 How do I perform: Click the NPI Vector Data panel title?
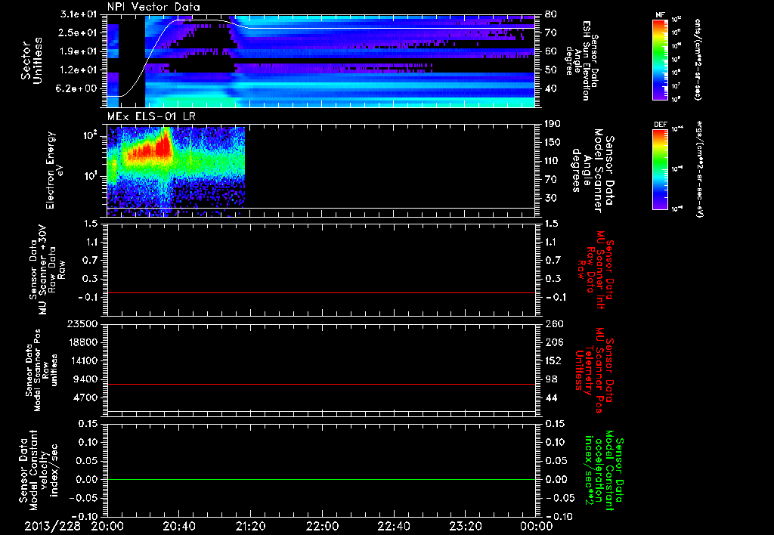153,7
